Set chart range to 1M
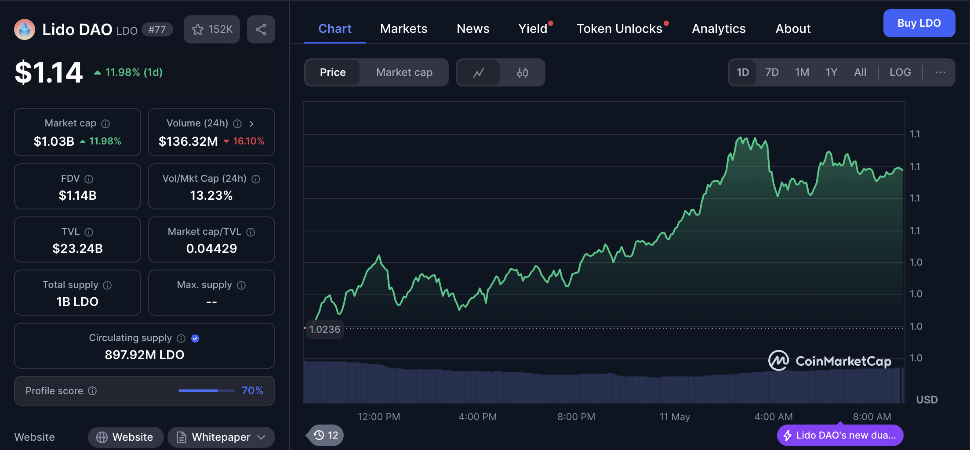Image resolution: width=970 pixels, height=450 pixels. (802, 72)
